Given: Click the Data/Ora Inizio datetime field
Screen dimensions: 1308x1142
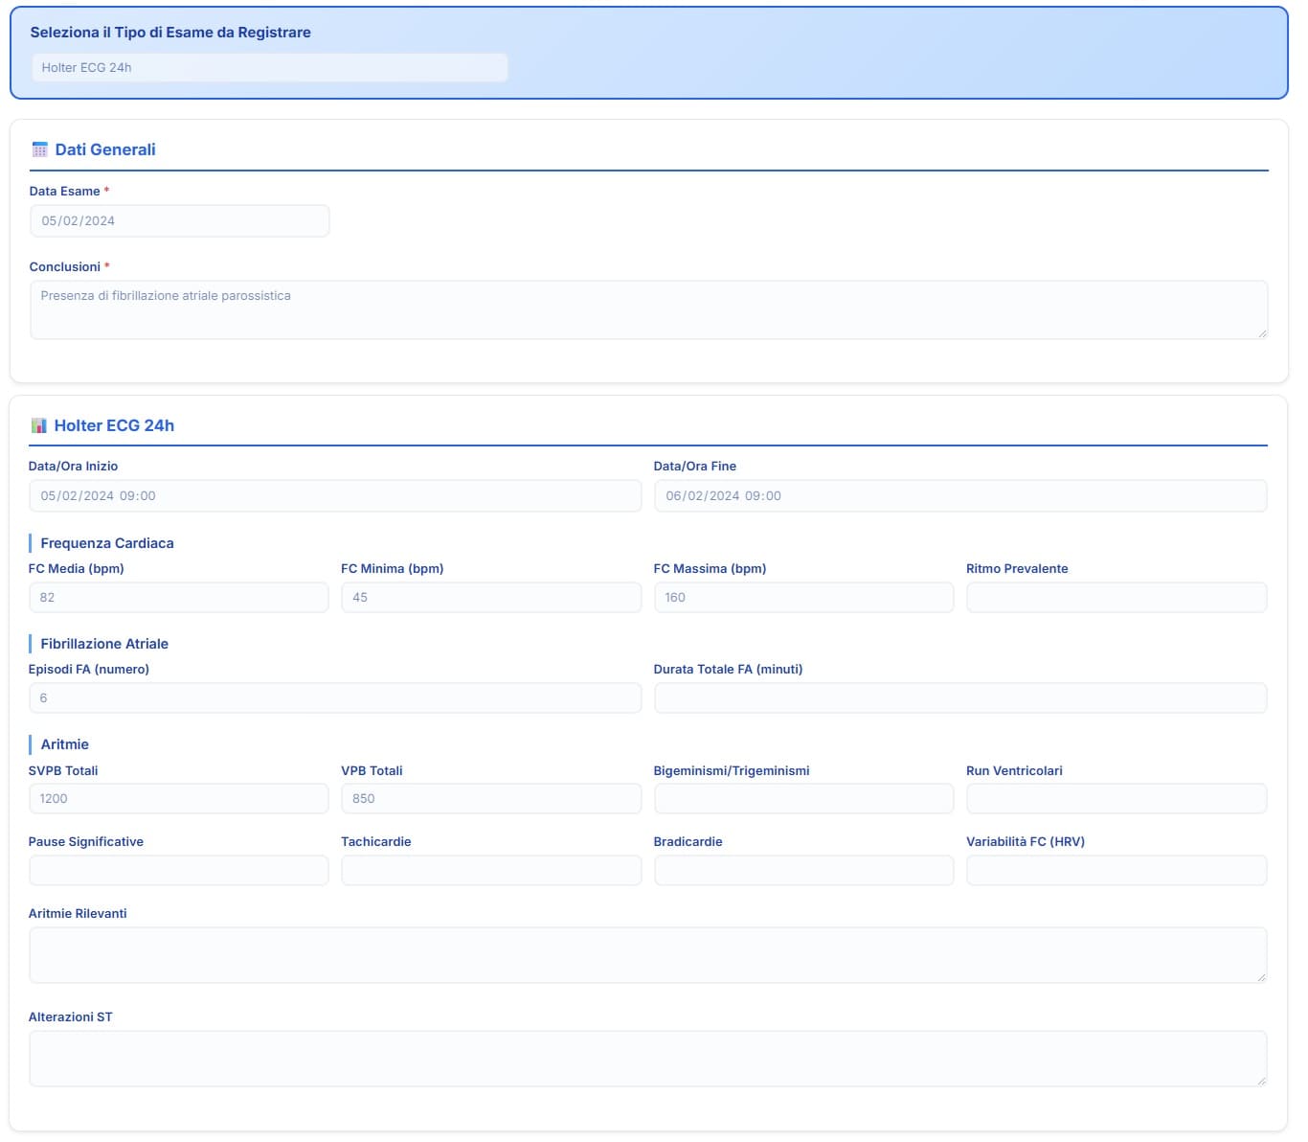Looking at the screenshot, I should tap(335, 496).
